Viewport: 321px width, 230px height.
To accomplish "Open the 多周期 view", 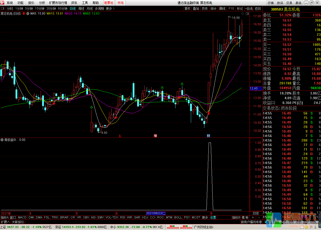I will point(99,9).
